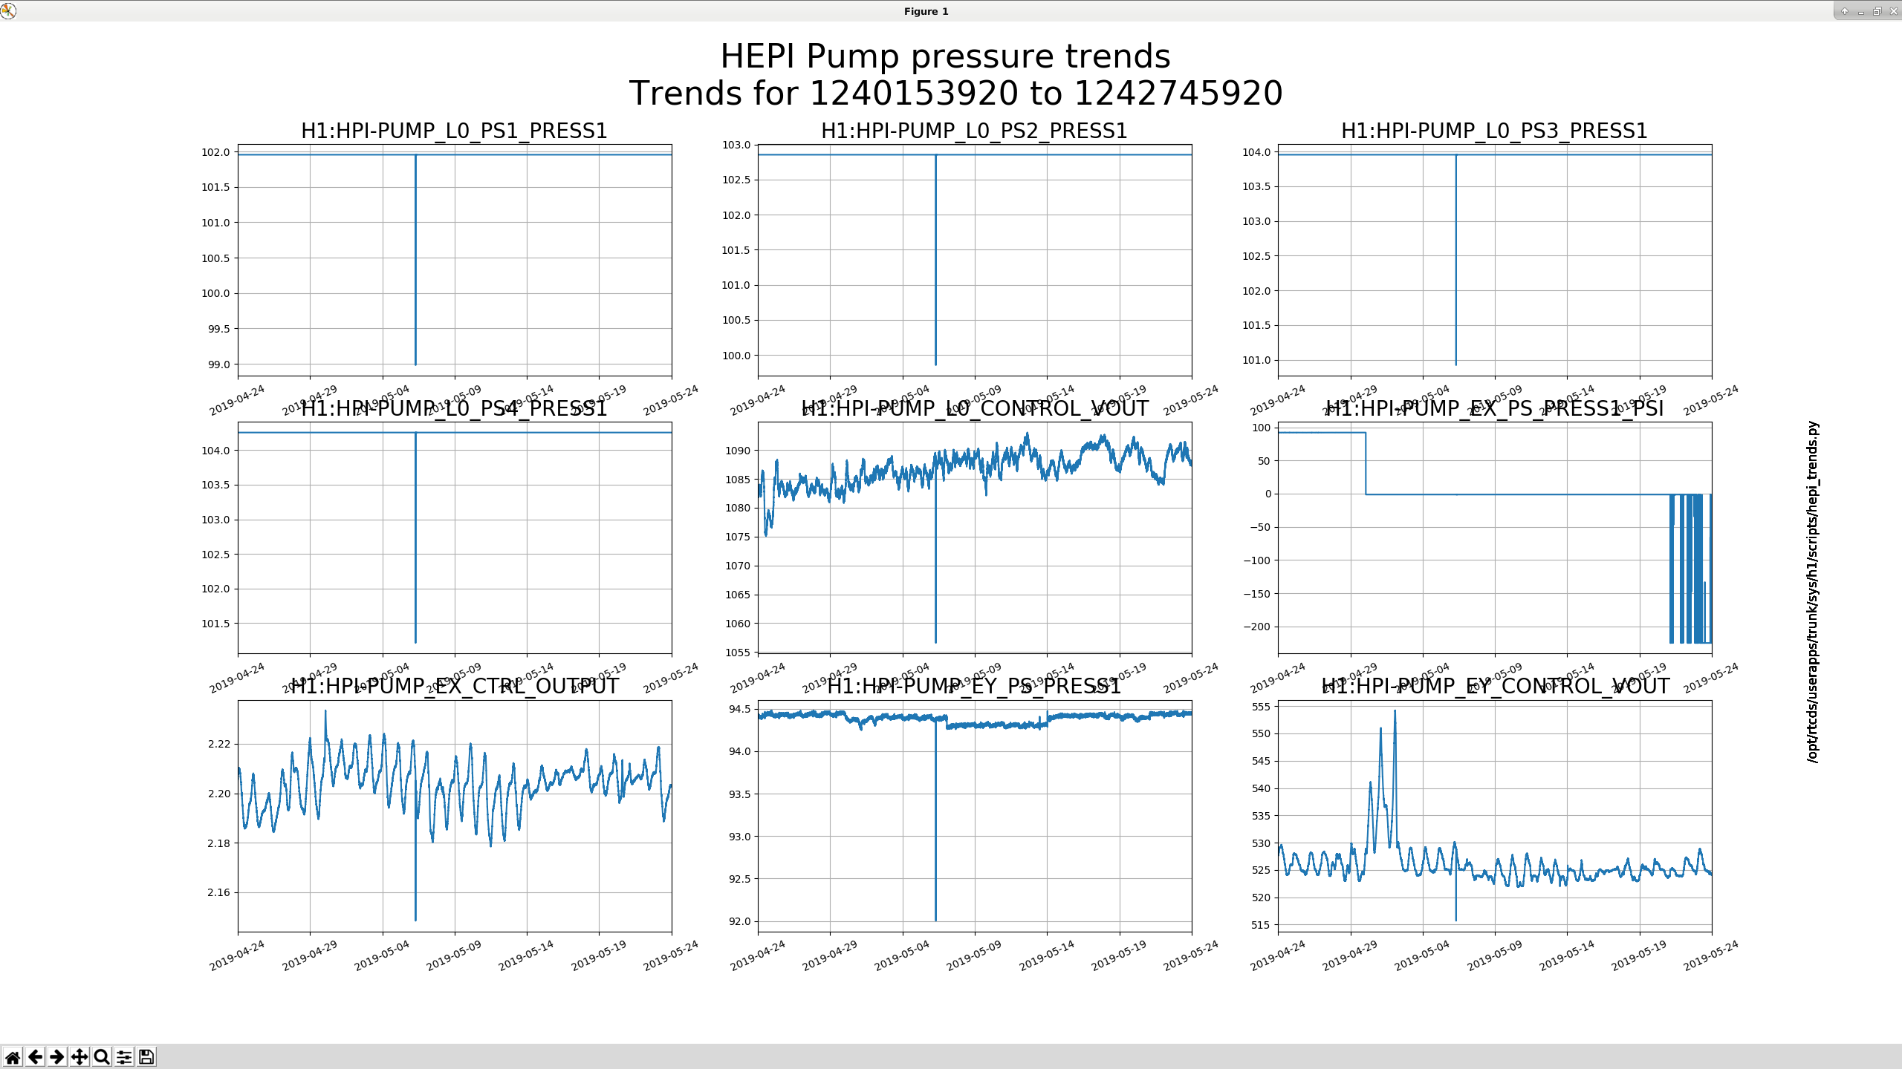Click the H1:HPI-PUMP_EX_CTRL_OUTPUT plot area

pyautogui.click(x=455, y=816)
